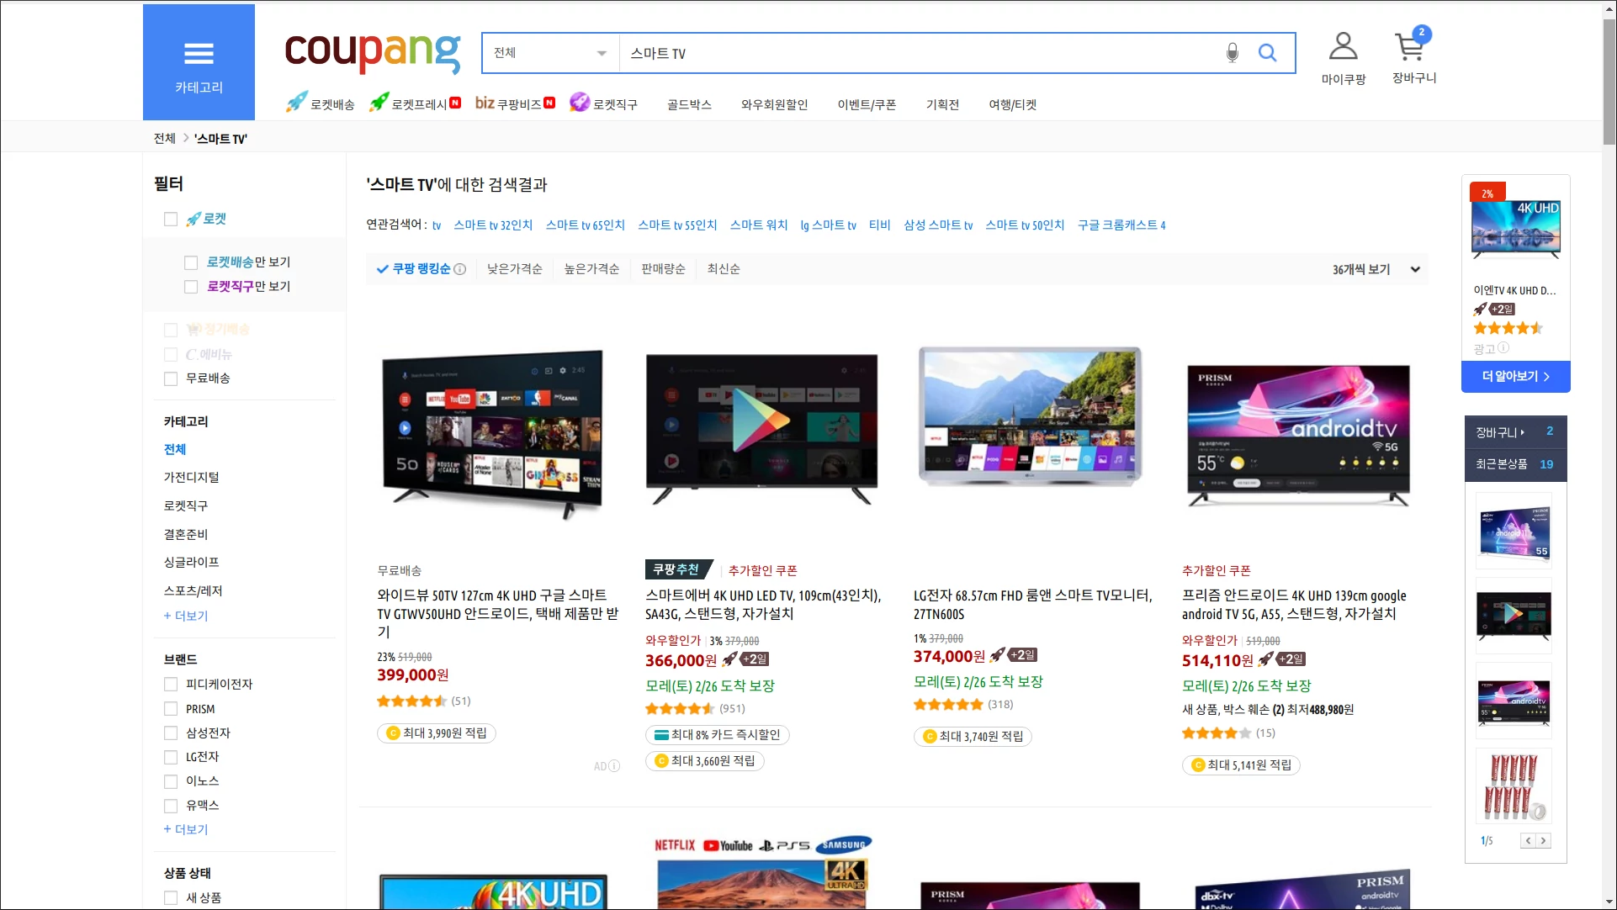Expand more brands with 더보기
The image size is (1617, 910).
186,829
